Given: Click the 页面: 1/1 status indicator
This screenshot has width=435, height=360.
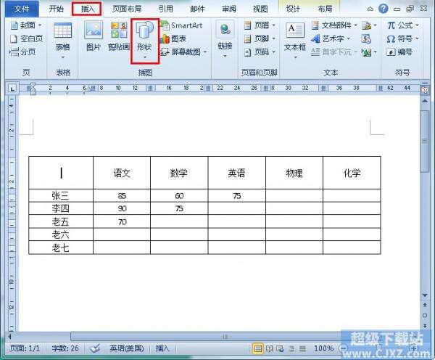Looking at the screenshot, I should pos(25,348).
